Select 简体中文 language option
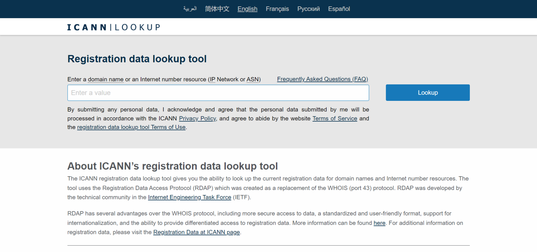The height and width of the screenshot is (252, 537). [217, 9]
